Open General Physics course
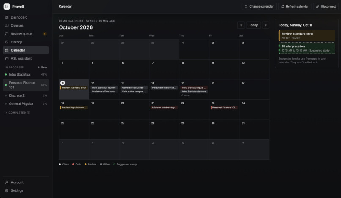The image size is (341, 198). point(26,104)
